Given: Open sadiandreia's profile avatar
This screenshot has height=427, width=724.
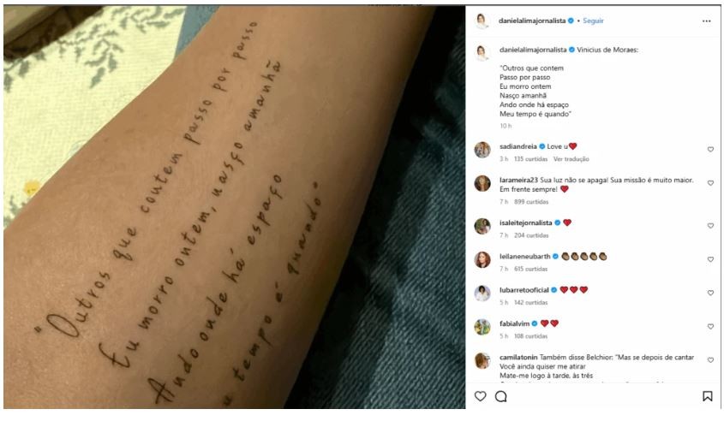Looking at the screenshot, I should coord(482,150).
